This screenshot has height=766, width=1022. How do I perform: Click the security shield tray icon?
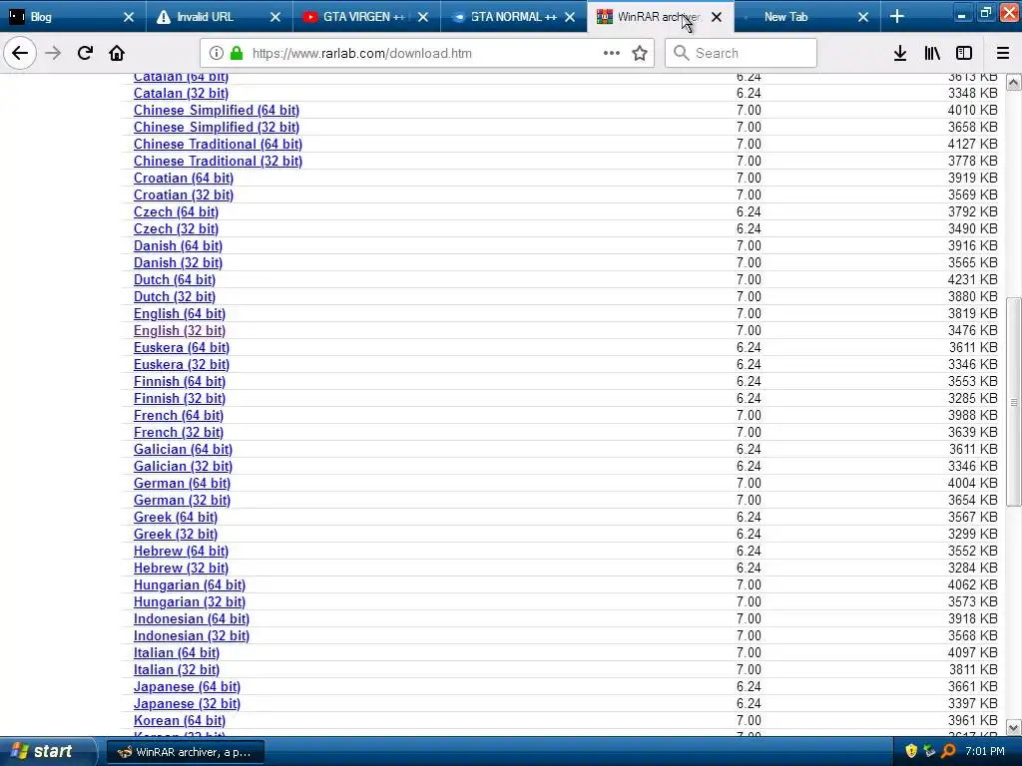coord(911,751)
